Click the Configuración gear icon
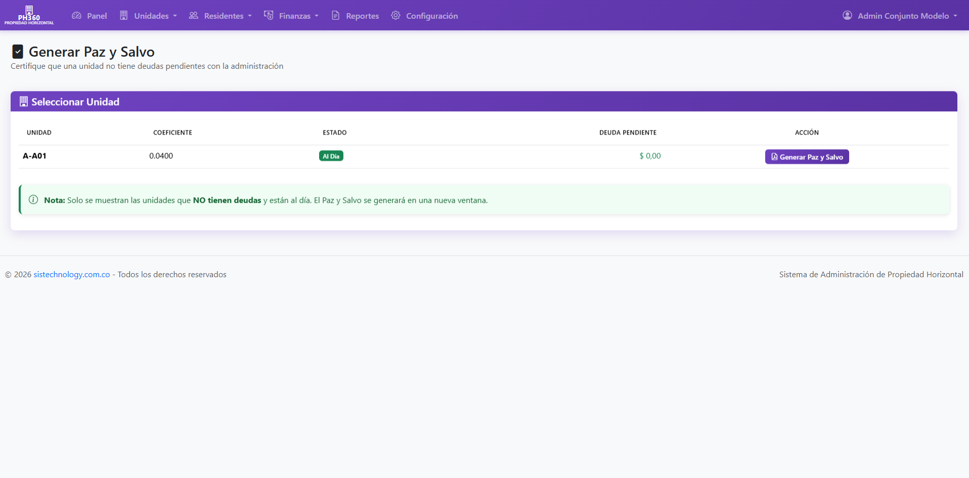Viewport: 969px width, 478px height. click(395, 16)
